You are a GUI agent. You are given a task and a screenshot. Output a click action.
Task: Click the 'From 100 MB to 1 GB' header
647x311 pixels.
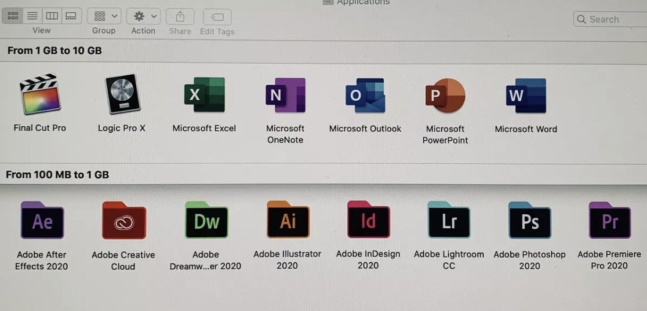57,175
